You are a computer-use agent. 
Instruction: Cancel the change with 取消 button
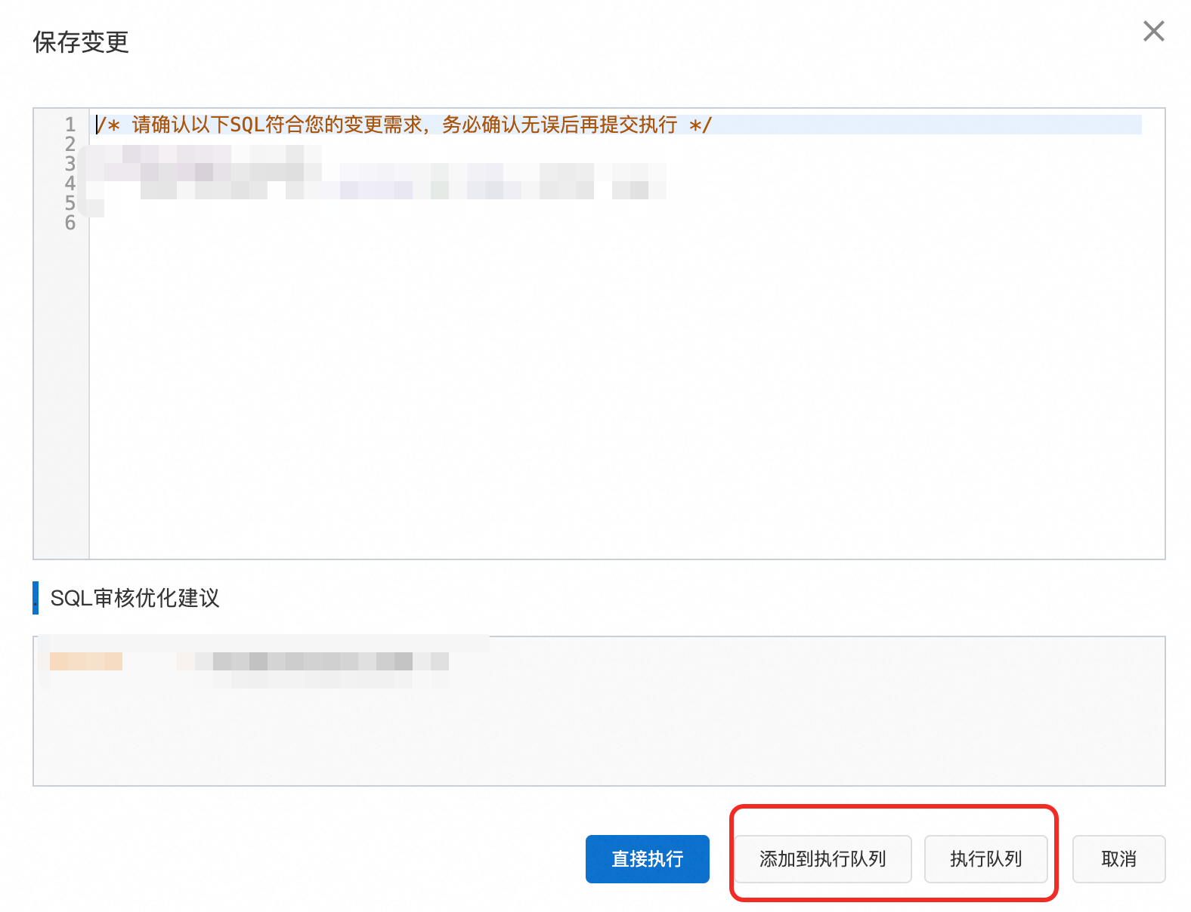1118,858
